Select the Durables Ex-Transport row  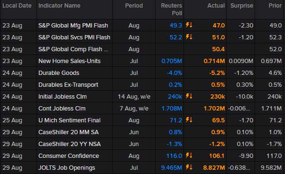(142, 85)
